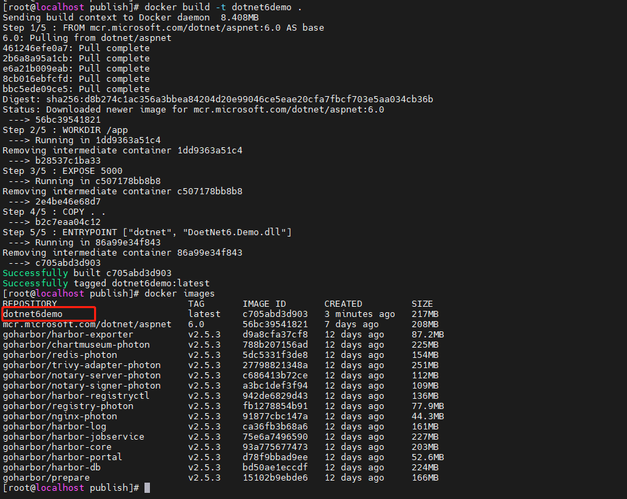Click the ENTRYPOINT DoetNet6.Demo.dll step line

(147, 232)
